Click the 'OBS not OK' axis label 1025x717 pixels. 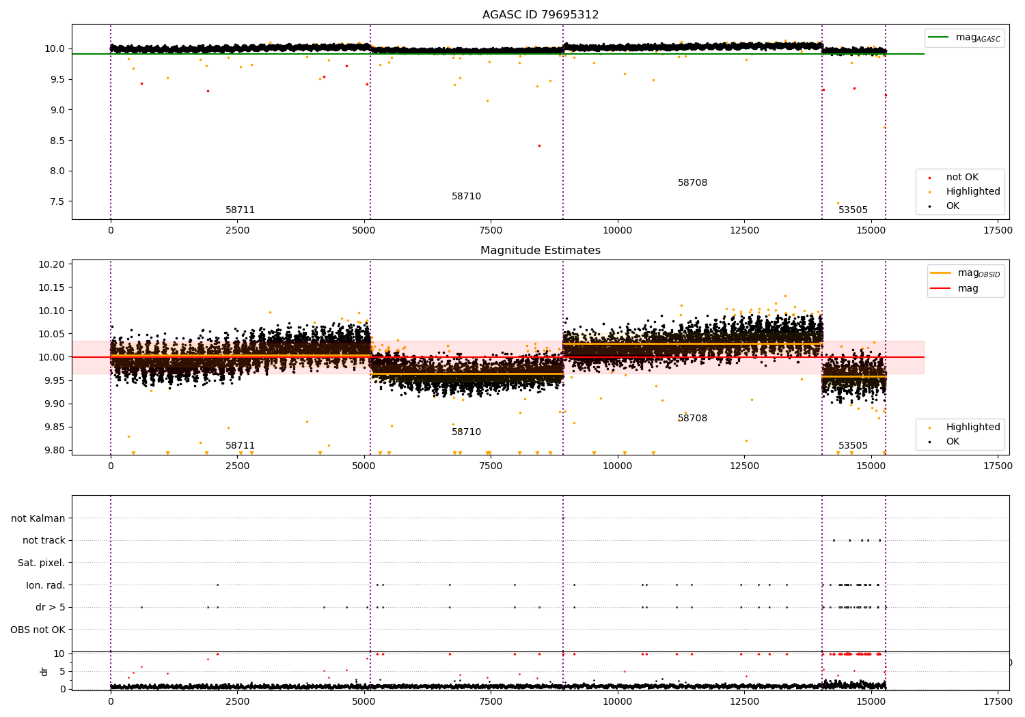pyautogui.click(x=38, y=630)
